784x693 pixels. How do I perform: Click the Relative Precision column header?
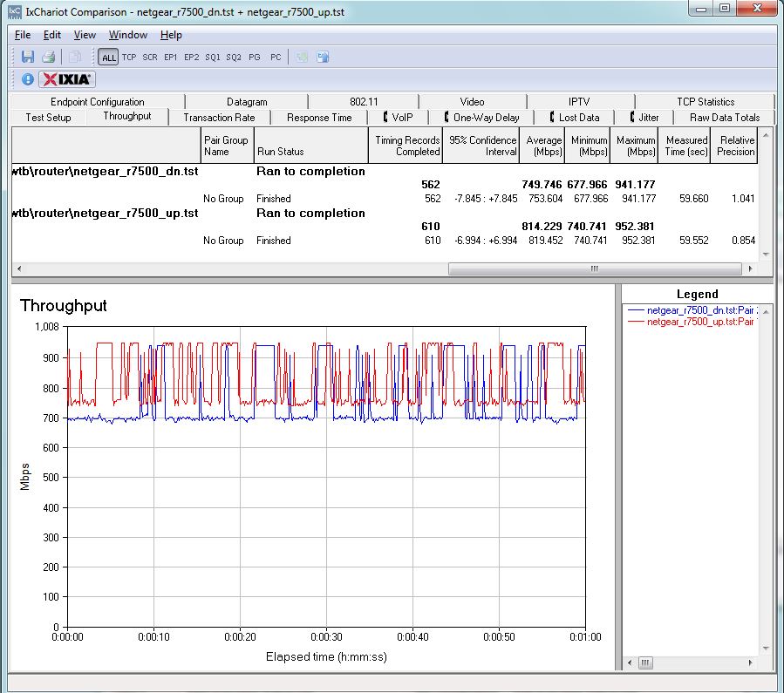[x=734, y=146]
